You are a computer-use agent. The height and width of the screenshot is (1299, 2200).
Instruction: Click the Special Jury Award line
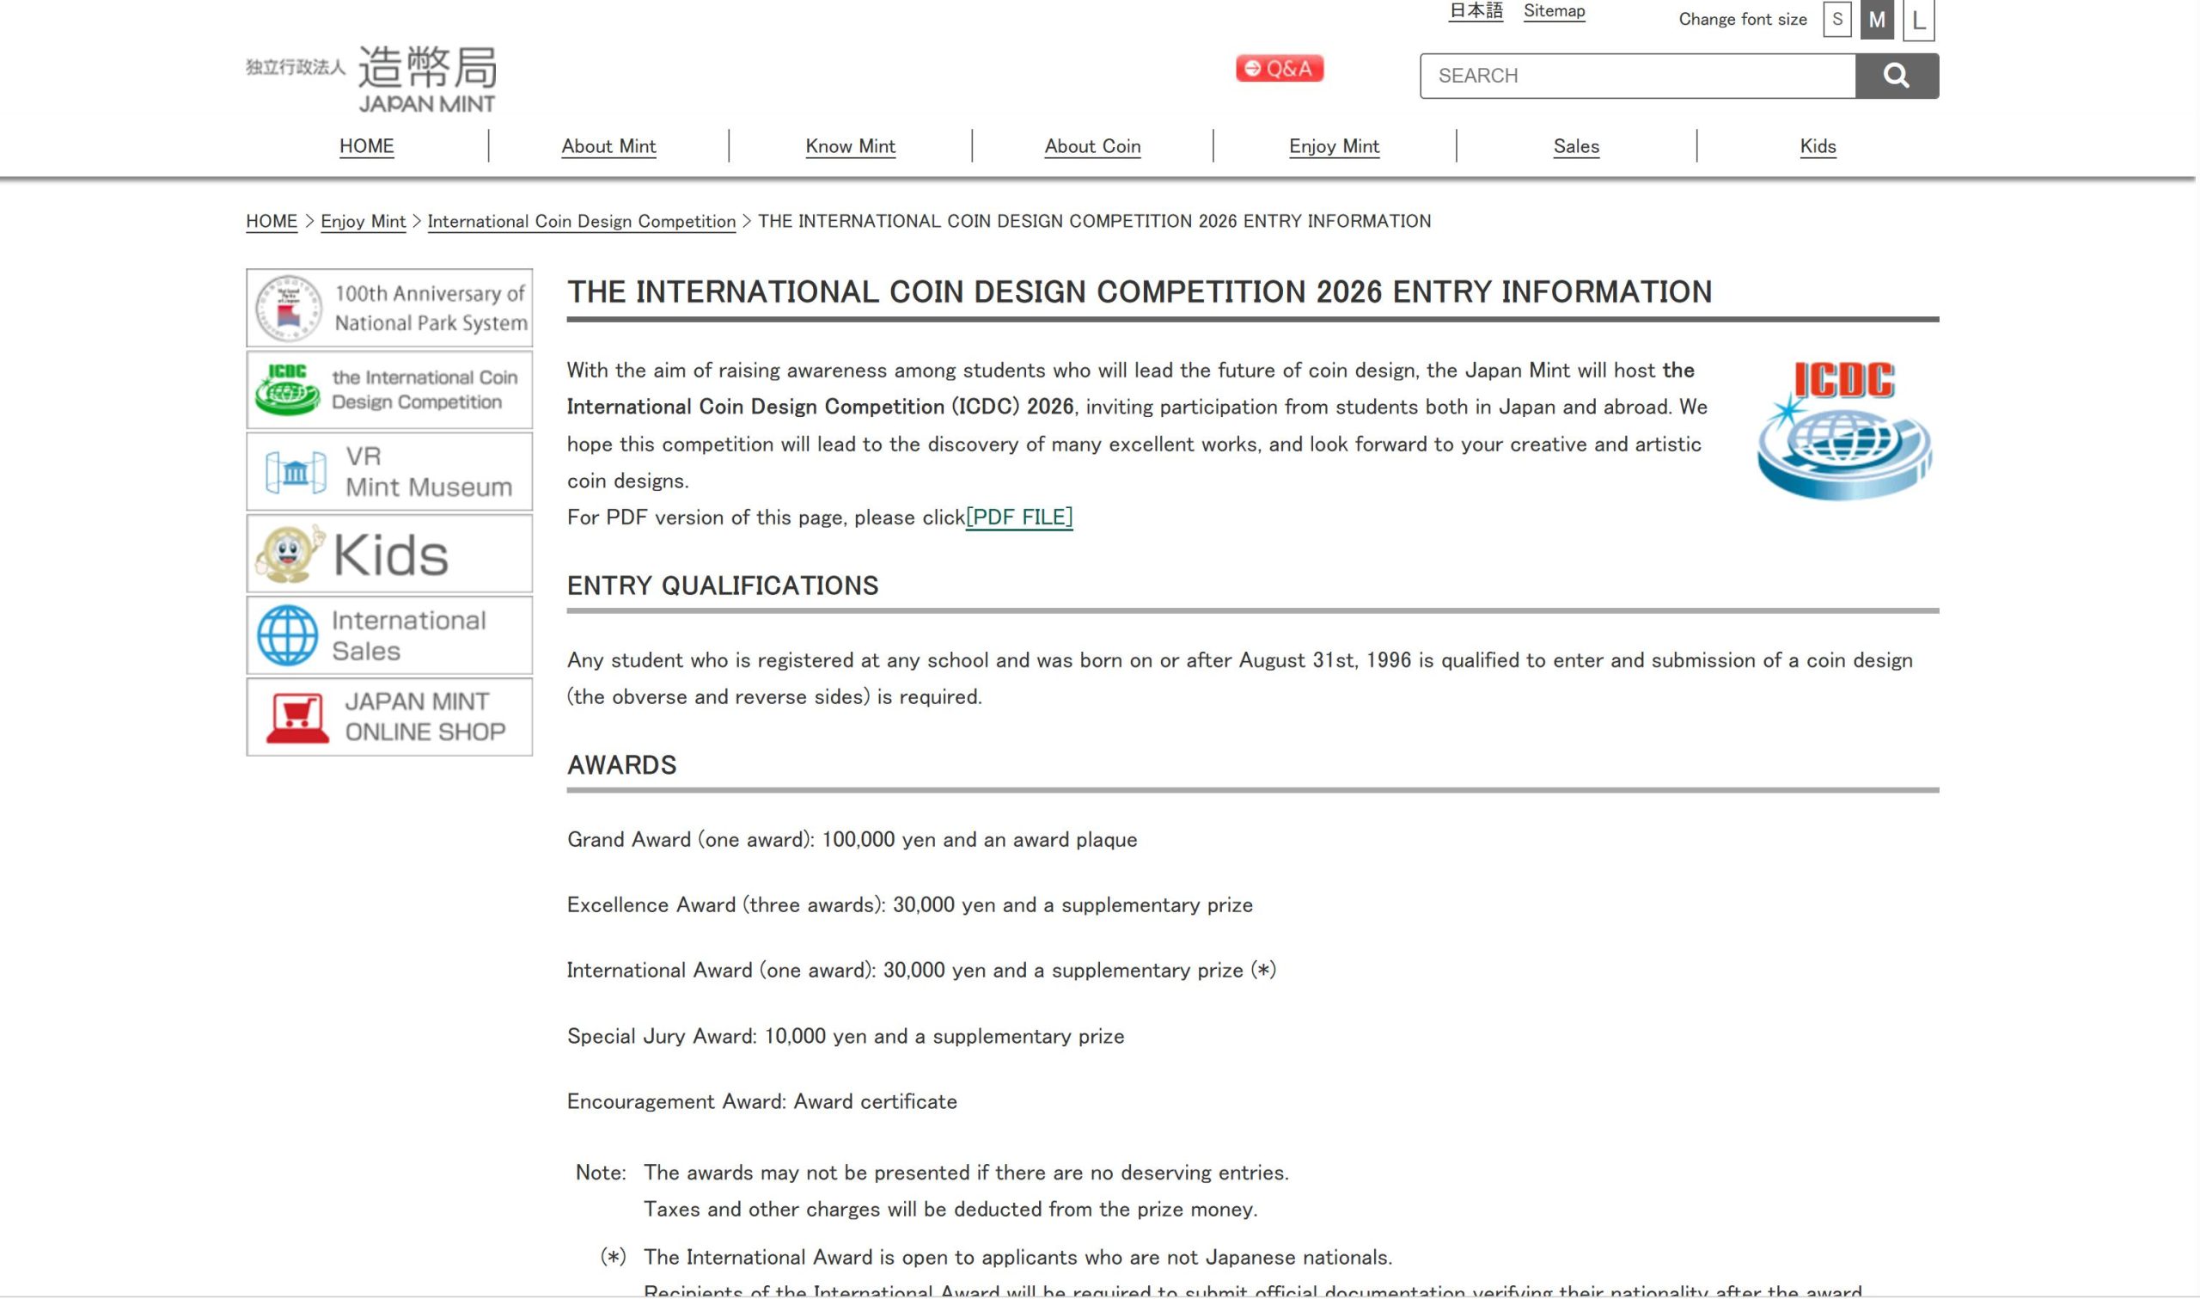tap(845, 1037)
